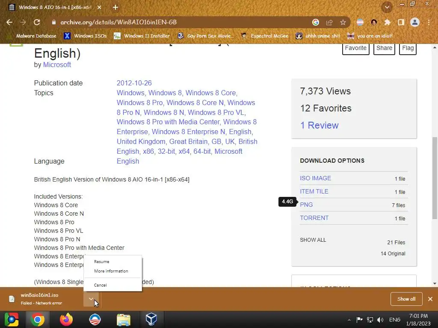Open Chrome's three-dot menu

pyautogui.click(x=429, y=22)
